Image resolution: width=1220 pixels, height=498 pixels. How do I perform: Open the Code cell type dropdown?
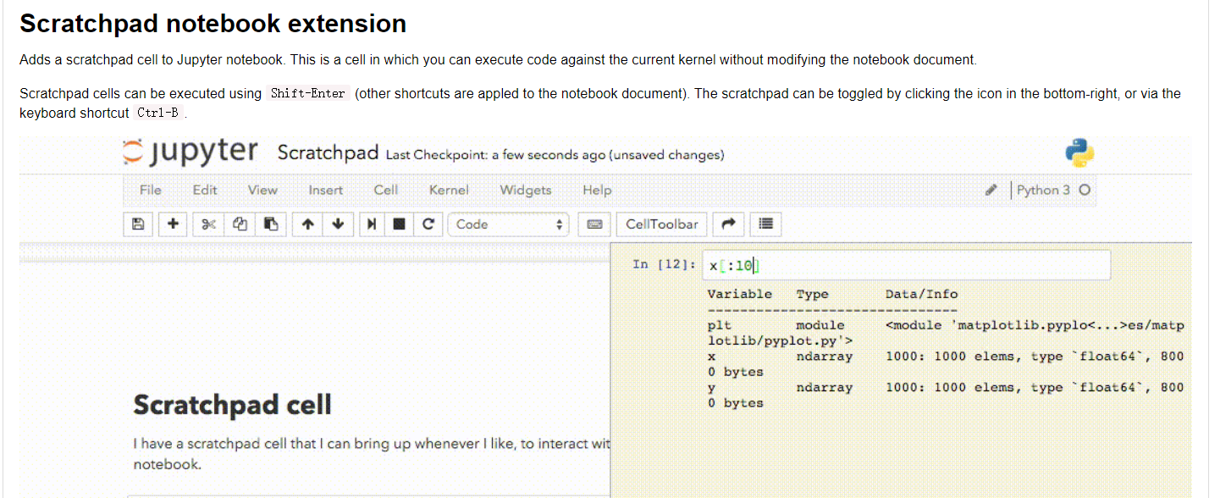click(508, 224)
